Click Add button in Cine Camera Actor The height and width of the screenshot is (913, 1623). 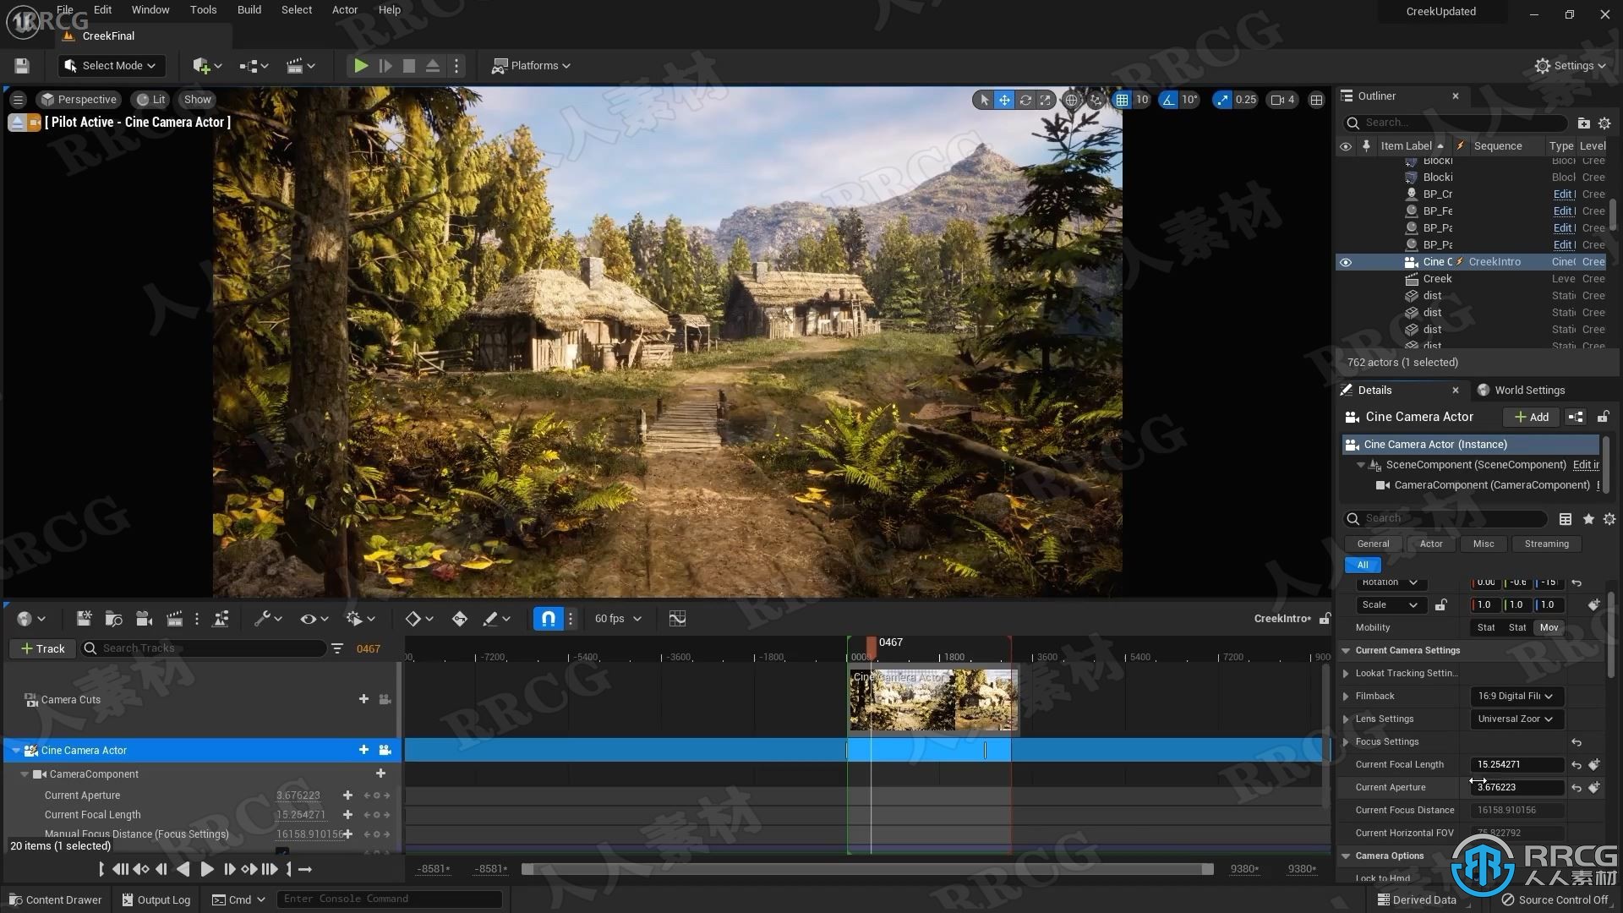1532,416
